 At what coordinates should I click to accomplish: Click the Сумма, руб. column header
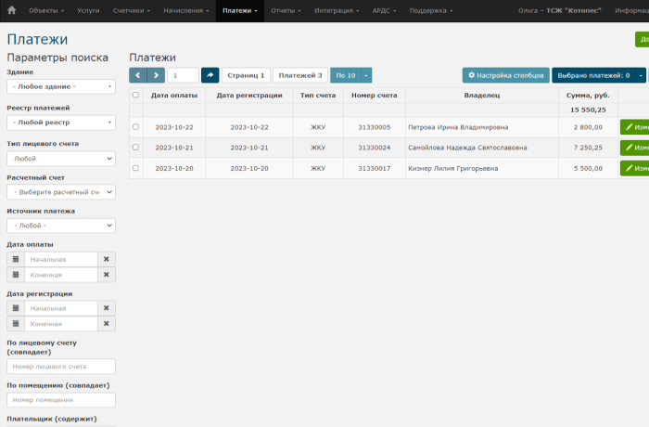pos(588,96)
